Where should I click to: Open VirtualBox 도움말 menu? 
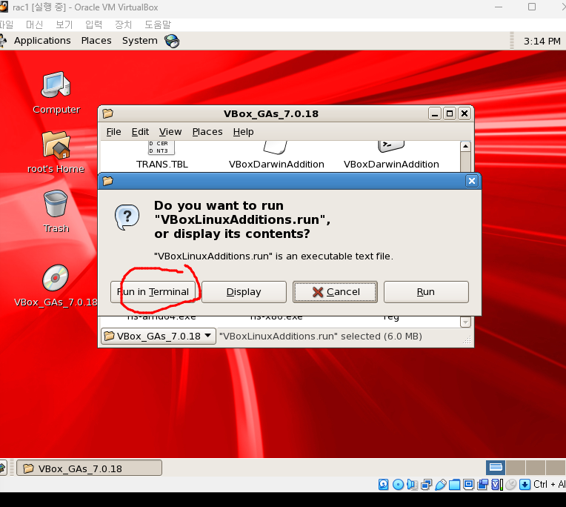158,24
